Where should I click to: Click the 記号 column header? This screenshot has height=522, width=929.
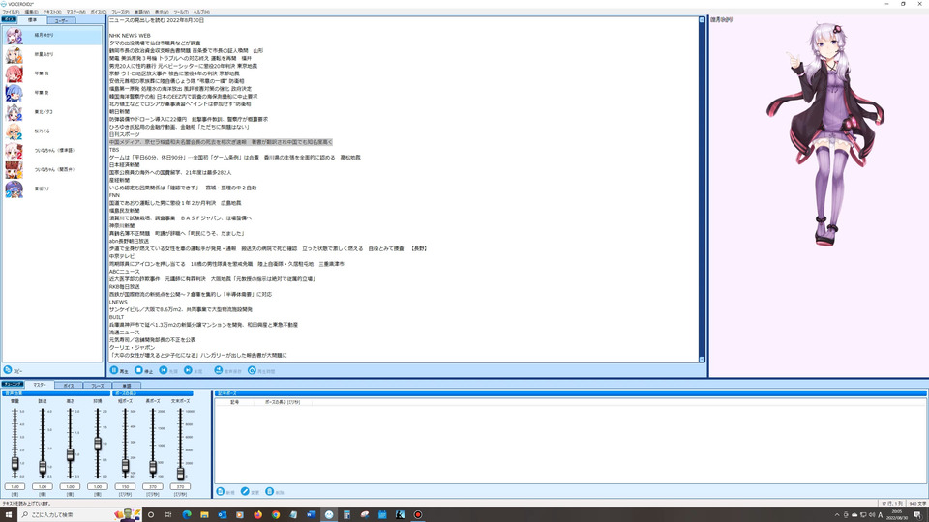(x=235, y=402)
